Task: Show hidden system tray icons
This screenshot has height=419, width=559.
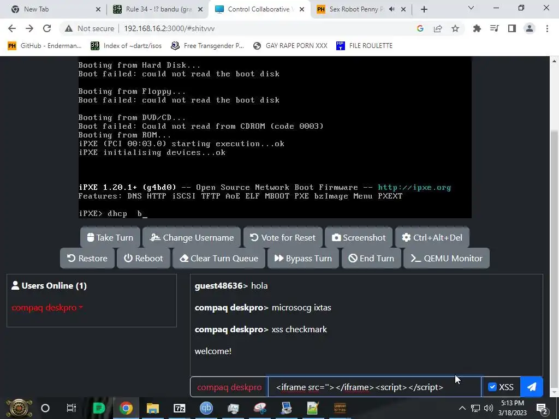Action: [x=462, y=408]
